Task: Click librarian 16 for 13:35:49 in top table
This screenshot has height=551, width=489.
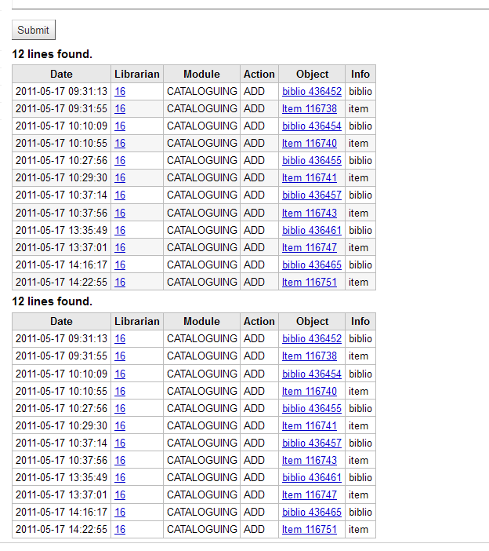Action: [120, 230]
